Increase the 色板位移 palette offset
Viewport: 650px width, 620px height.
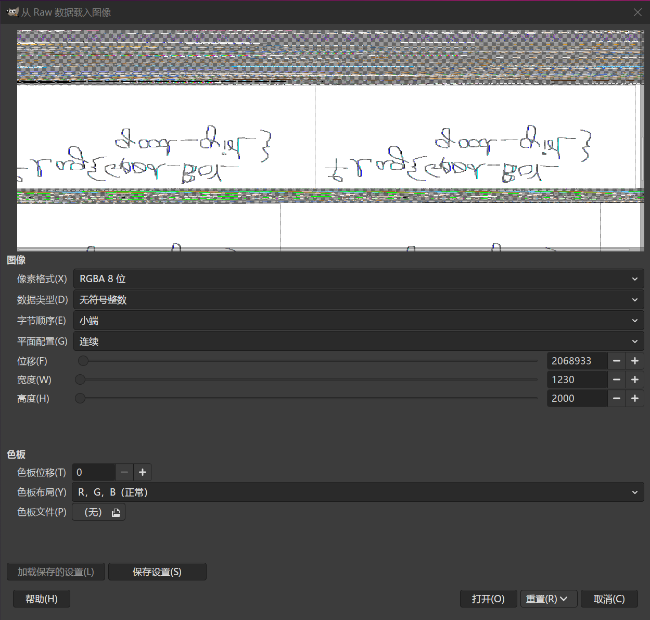pos(143,472)
